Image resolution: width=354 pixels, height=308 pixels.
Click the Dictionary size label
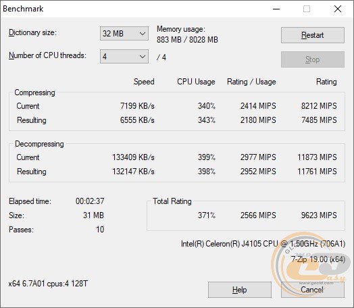click(x=32, y=32)
